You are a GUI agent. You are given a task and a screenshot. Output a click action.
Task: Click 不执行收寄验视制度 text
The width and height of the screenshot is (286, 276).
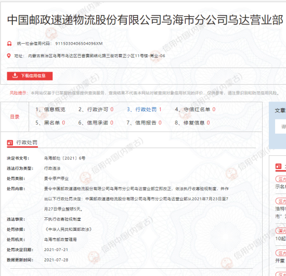[x=62, y=219]
